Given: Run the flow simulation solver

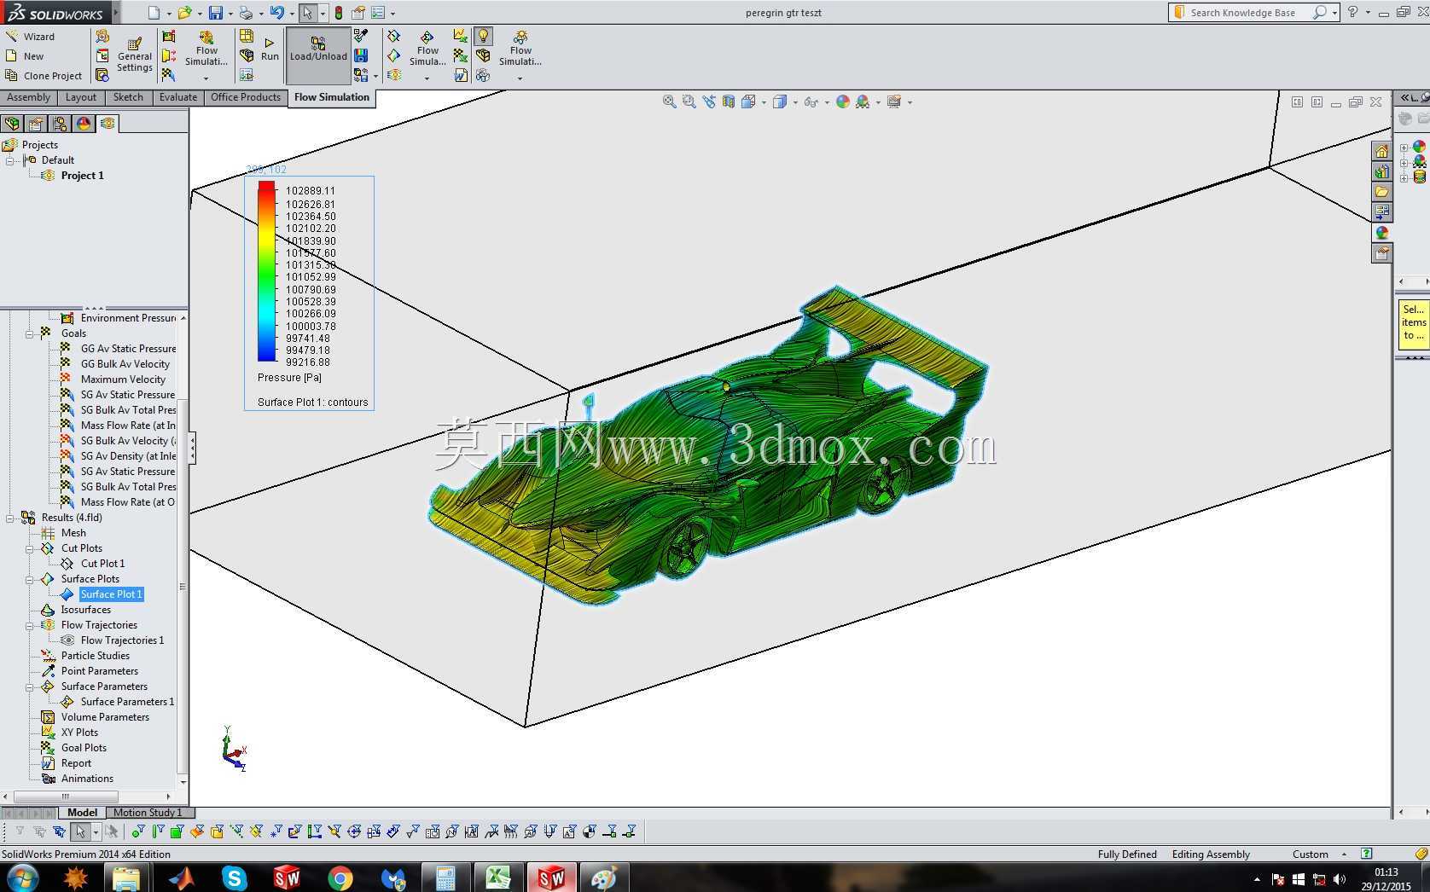Looking at the screenshot, I should (270, 49).
